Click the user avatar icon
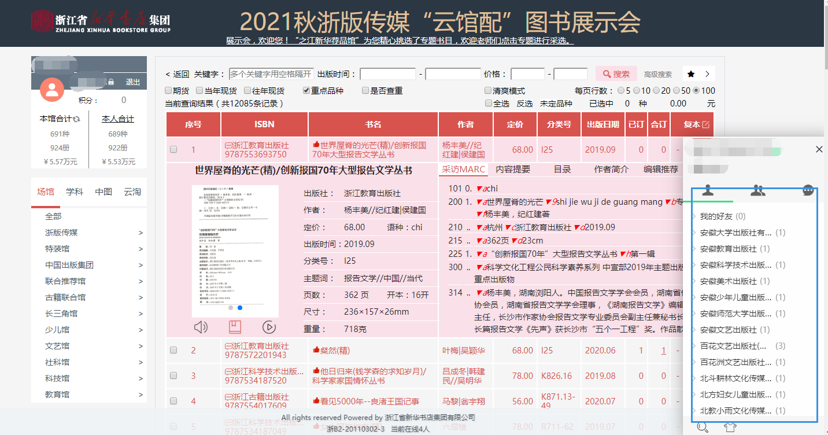This screenshot has width=828, height=435. click(x=52, y=89)
